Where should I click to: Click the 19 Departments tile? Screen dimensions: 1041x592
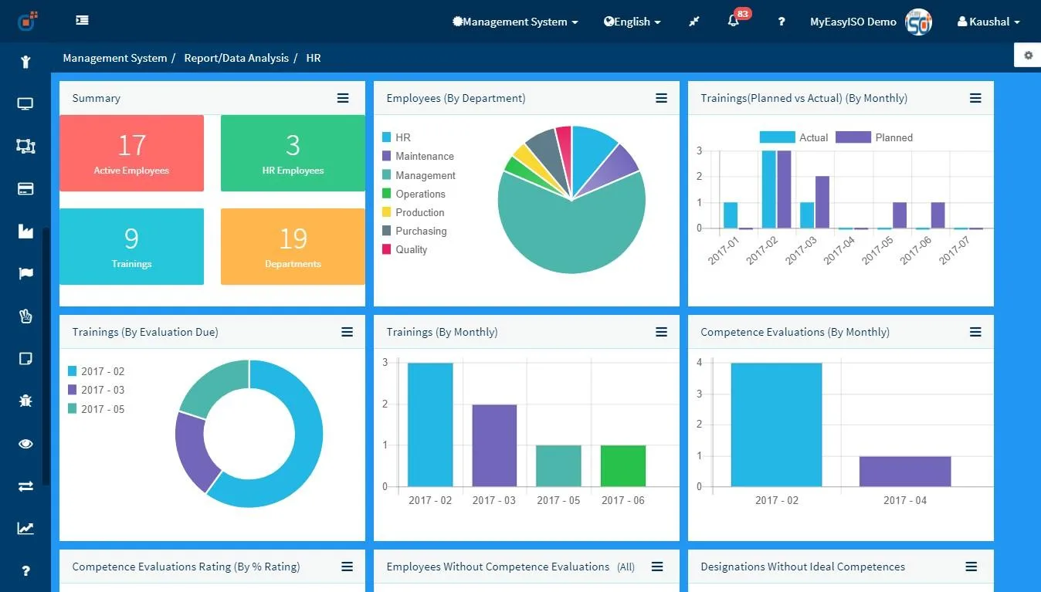point(293,246)
